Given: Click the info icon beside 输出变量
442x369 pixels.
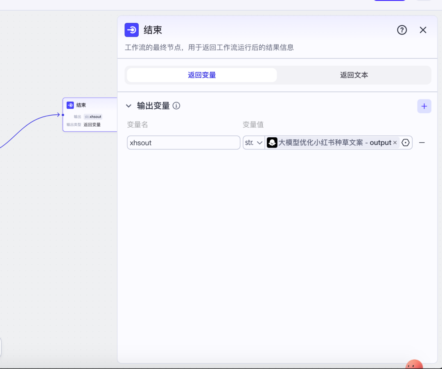Looking at the screenshot, I should click(176, 106).
